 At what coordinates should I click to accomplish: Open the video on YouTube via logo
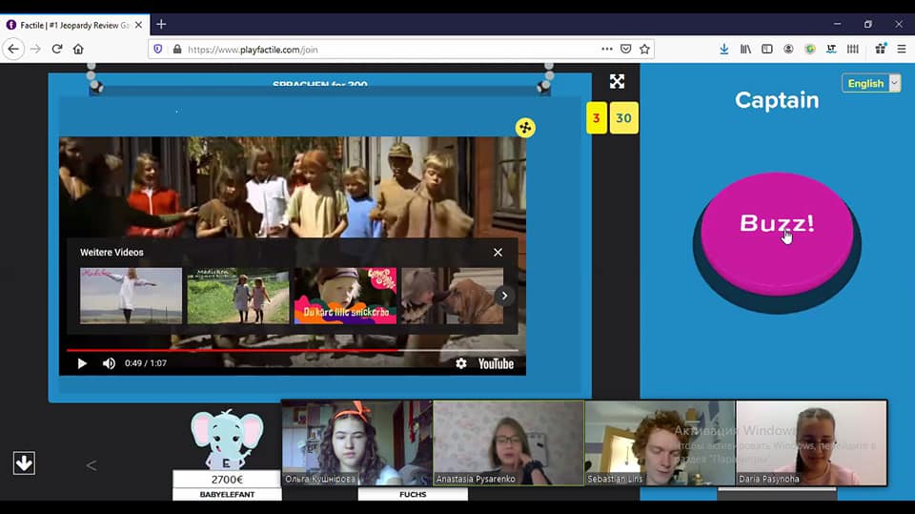click(496, 364)
